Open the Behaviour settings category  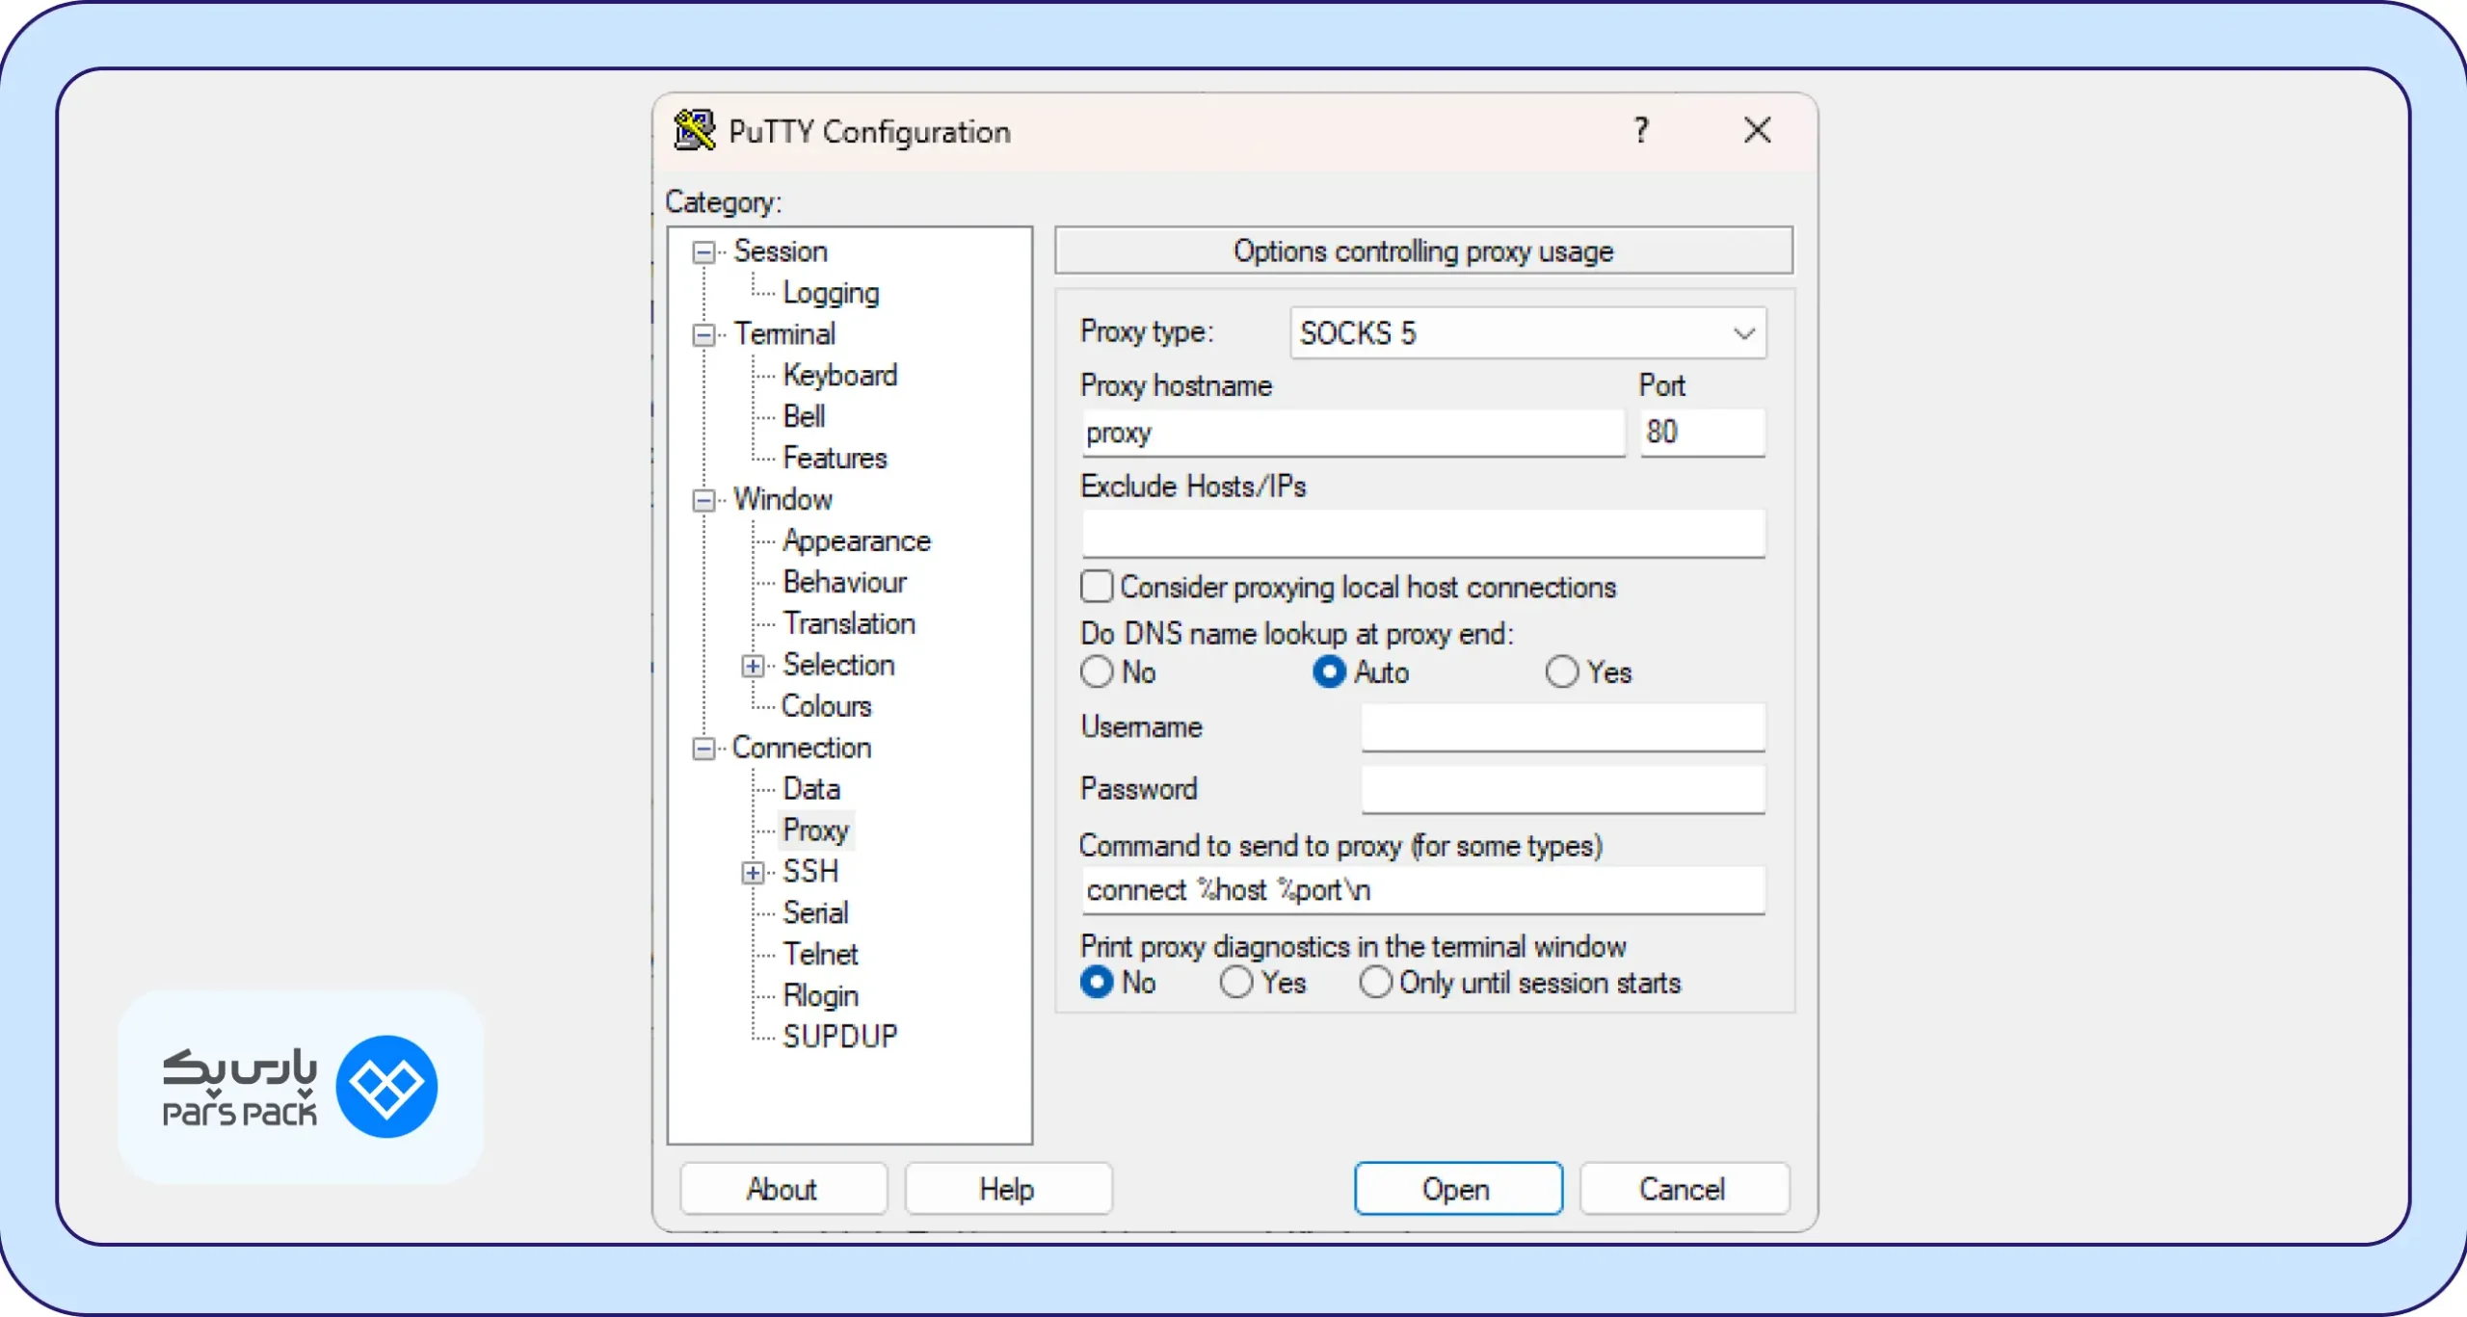(845, 582)
